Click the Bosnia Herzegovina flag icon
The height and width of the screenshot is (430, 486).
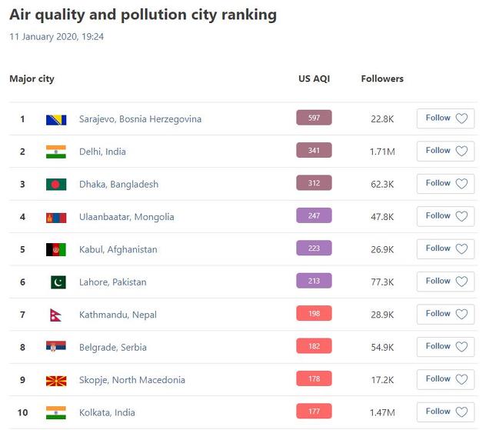[x=55, y=119]
